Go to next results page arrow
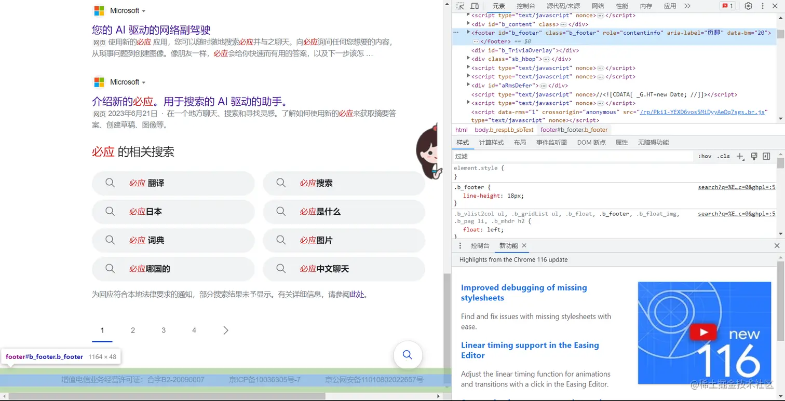Image resolution: width=785 pixels, height=401 pixels. pyautogui.click(x=225, y=330)
